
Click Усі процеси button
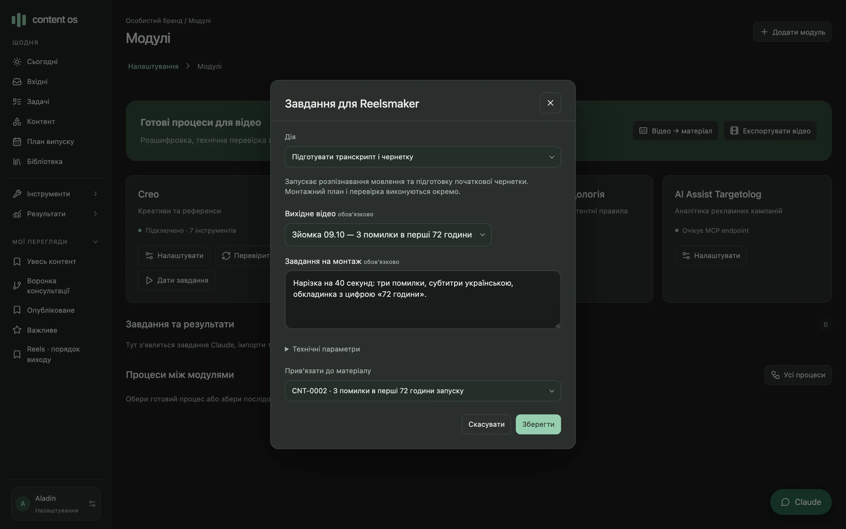click(x=798, y=375)
